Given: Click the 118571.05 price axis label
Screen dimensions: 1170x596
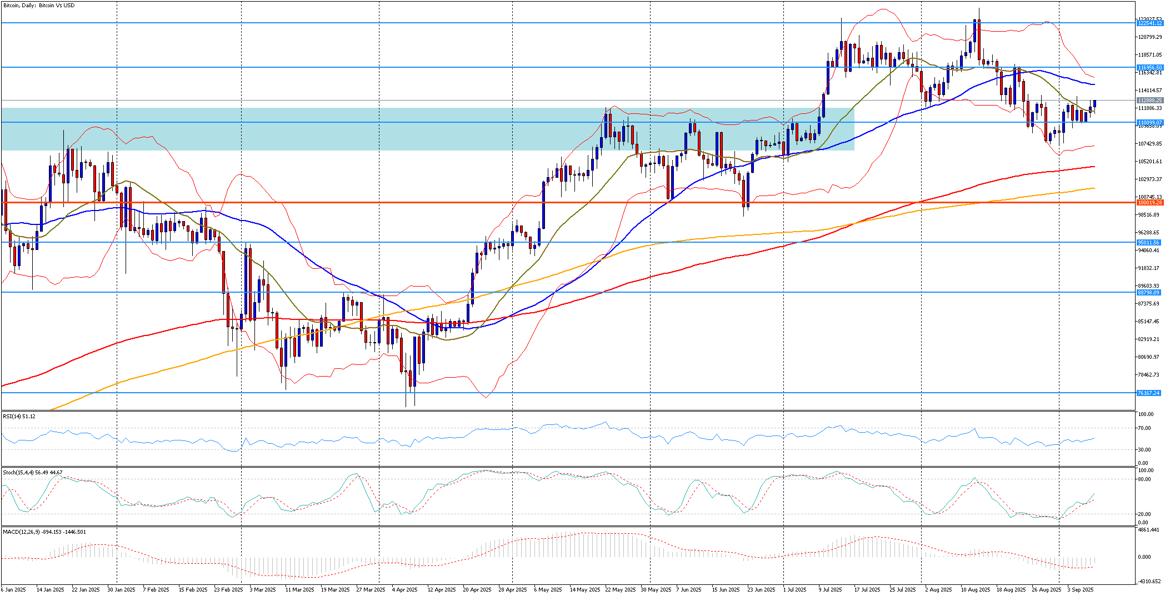Looking at the screenshot, I should [x=1150, y=55].
